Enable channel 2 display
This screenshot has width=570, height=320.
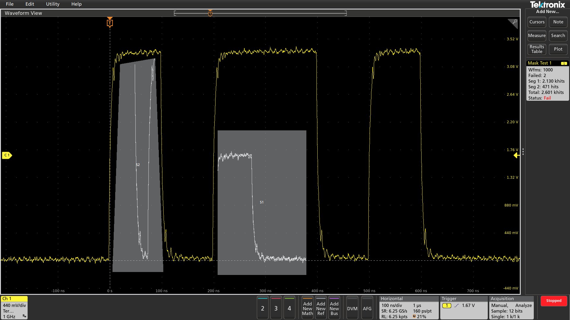pyautogui.click(x=262, y=308)
